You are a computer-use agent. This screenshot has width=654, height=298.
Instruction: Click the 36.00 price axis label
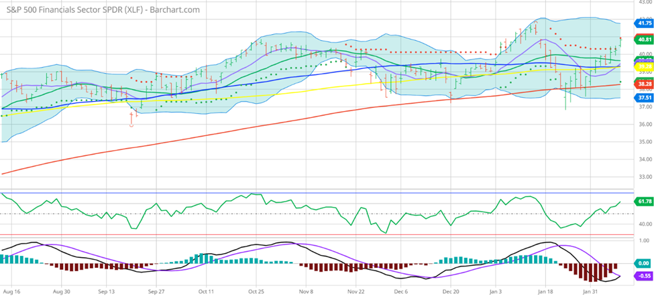(645, 125)
